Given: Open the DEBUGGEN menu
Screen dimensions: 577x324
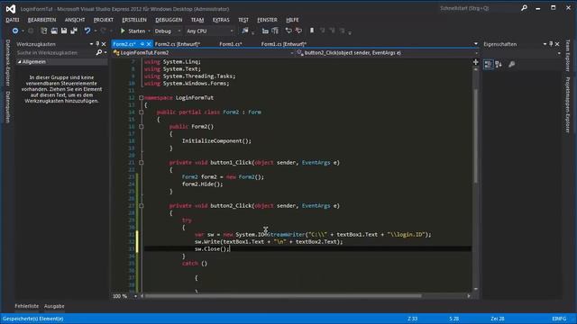Looking at the screenshot, I should point(169,20).
